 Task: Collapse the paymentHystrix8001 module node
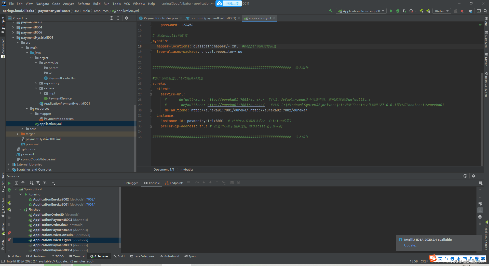13,38
